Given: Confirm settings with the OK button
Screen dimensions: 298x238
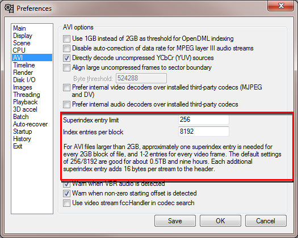Looking at the screenshot, I should [220, 221].
